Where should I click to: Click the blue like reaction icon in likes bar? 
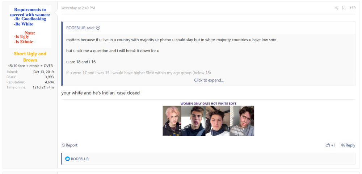click(x=67, y=159)
